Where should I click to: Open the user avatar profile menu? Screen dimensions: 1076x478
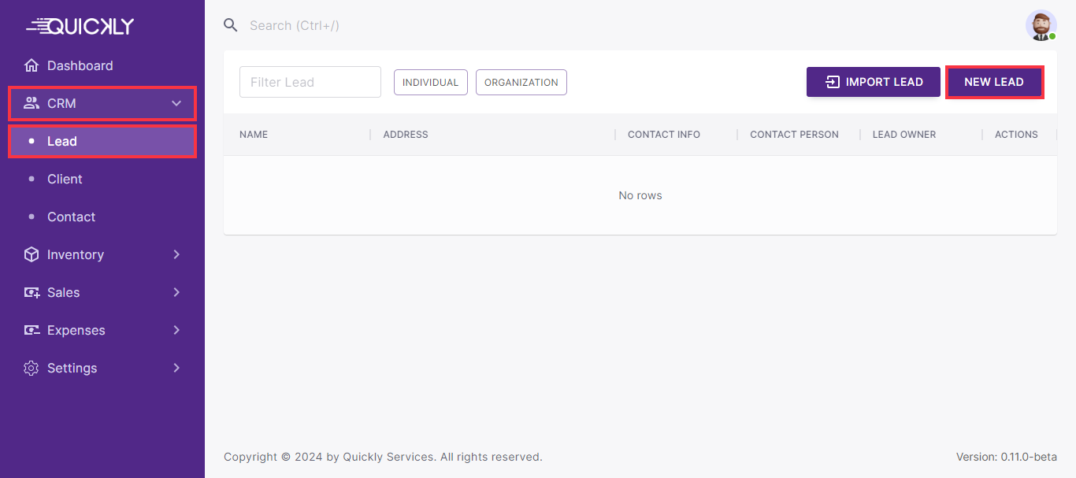(x=1041, y=25)
